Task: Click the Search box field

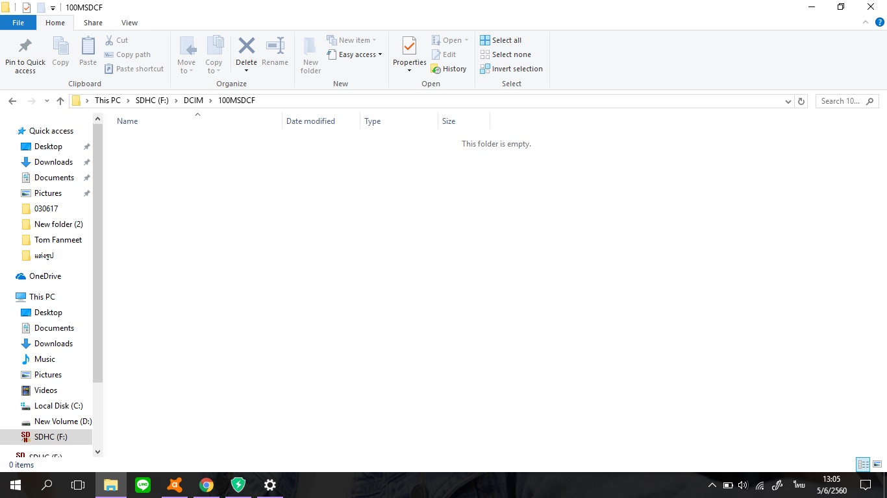Action: tap(841, 101)
